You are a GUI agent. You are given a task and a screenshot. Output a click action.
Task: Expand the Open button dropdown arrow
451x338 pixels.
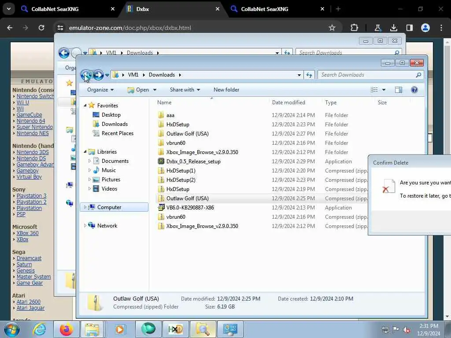point(155,90)
